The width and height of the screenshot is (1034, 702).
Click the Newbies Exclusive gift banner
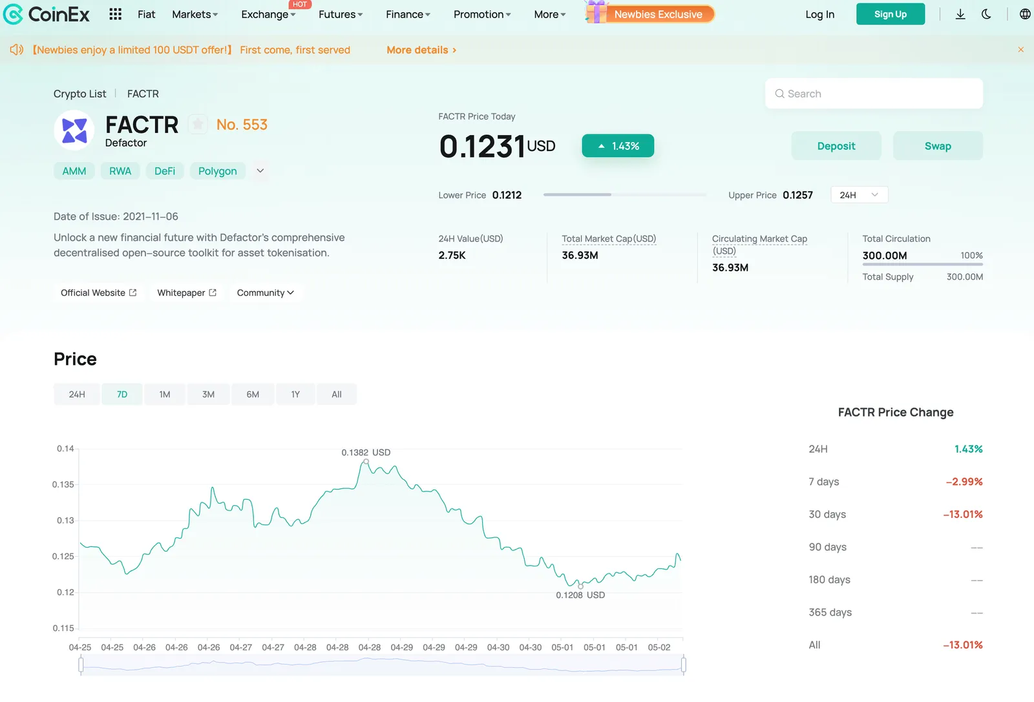[650, 14]
